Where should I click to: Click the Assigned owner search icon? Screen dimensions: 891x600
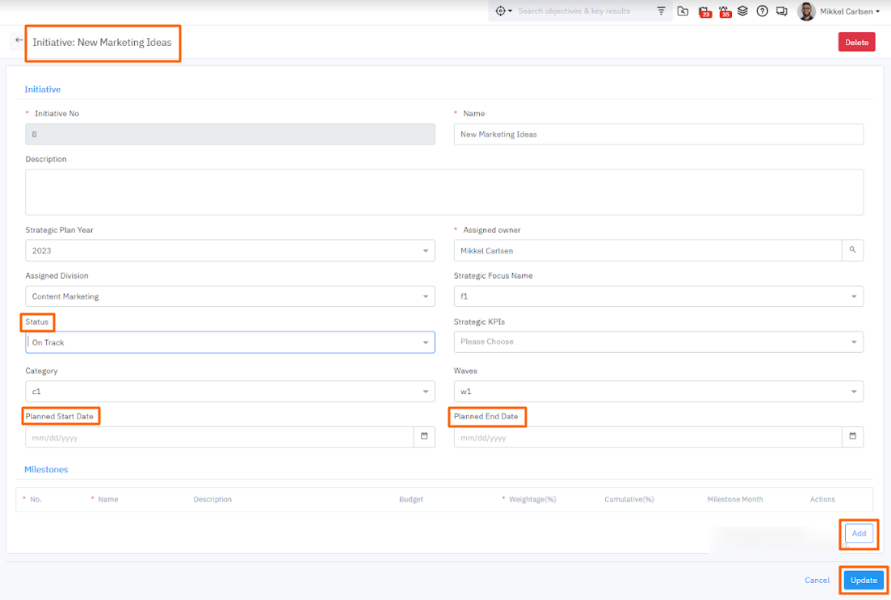[852, 250]
